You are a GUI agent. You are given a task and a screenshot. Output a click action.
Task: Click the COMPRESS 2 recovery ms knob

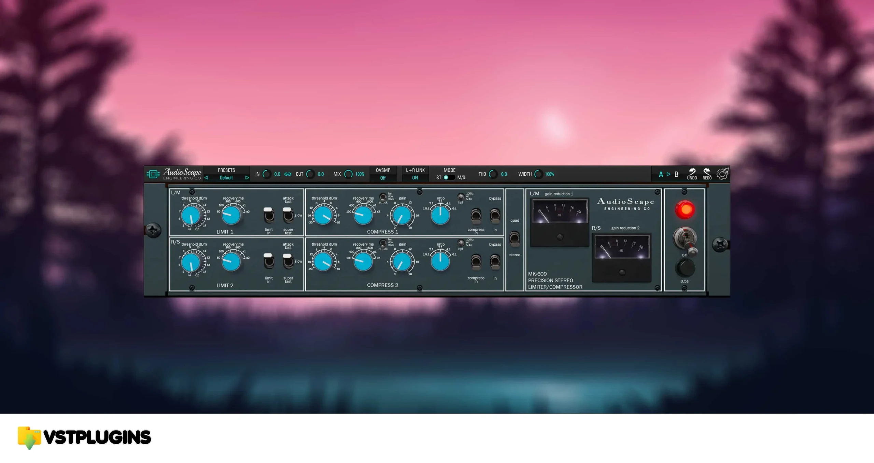point(363,262)
